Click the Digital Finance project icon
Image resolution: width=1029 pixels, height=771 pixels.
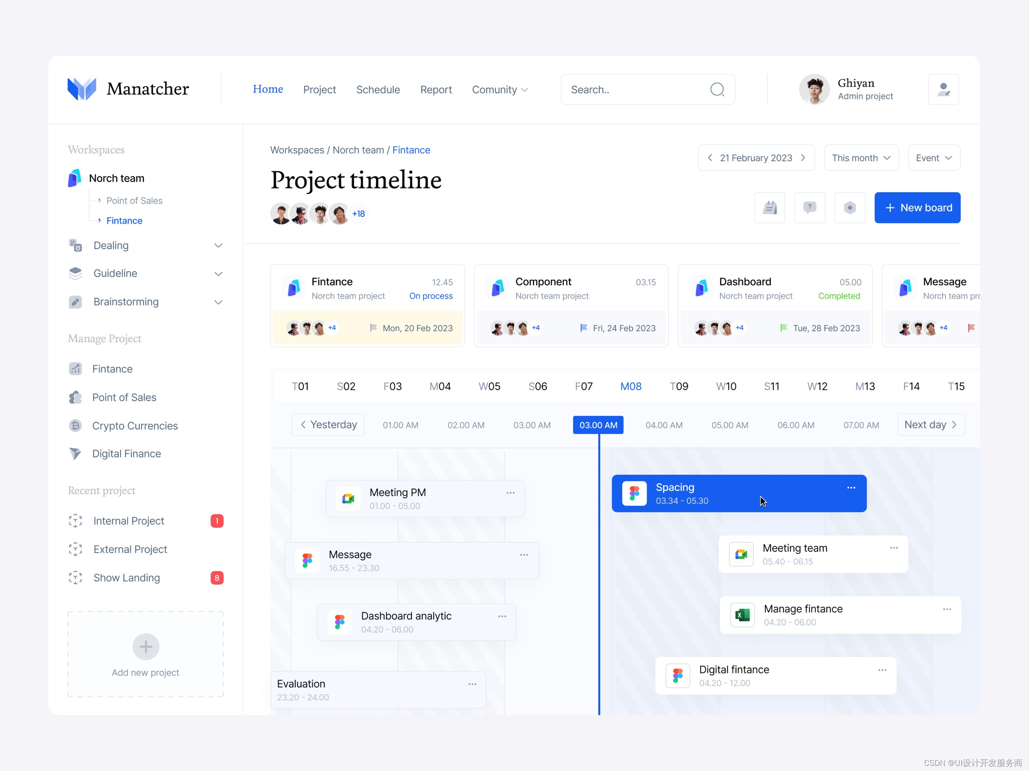(75, 452)
